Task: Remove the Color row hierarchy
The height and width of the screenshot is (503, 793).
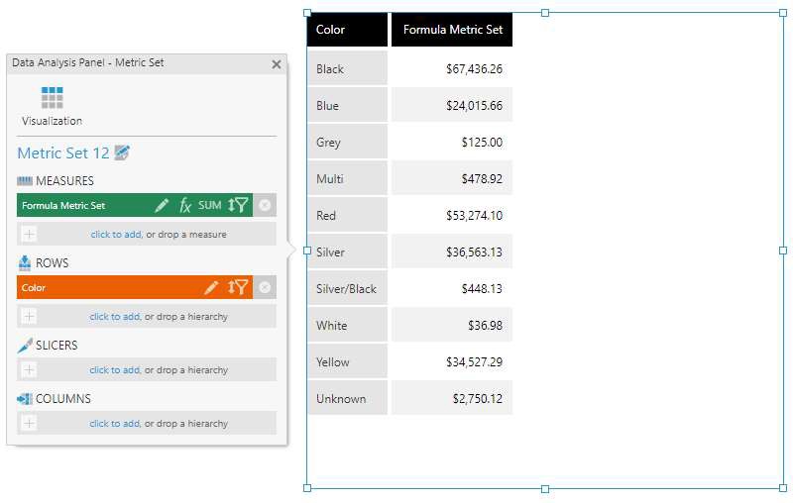Action: tap(265, 288)
